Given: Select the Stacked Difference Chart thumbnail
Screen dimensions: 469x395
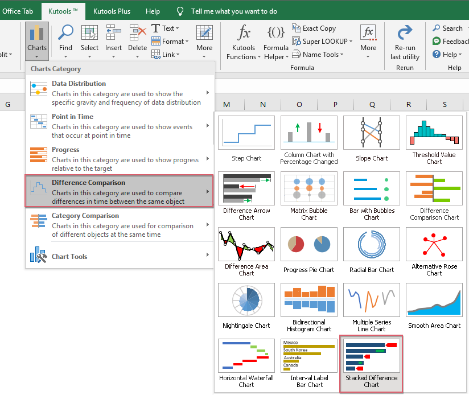Looking at the screenshot, I should click(371, 363).
